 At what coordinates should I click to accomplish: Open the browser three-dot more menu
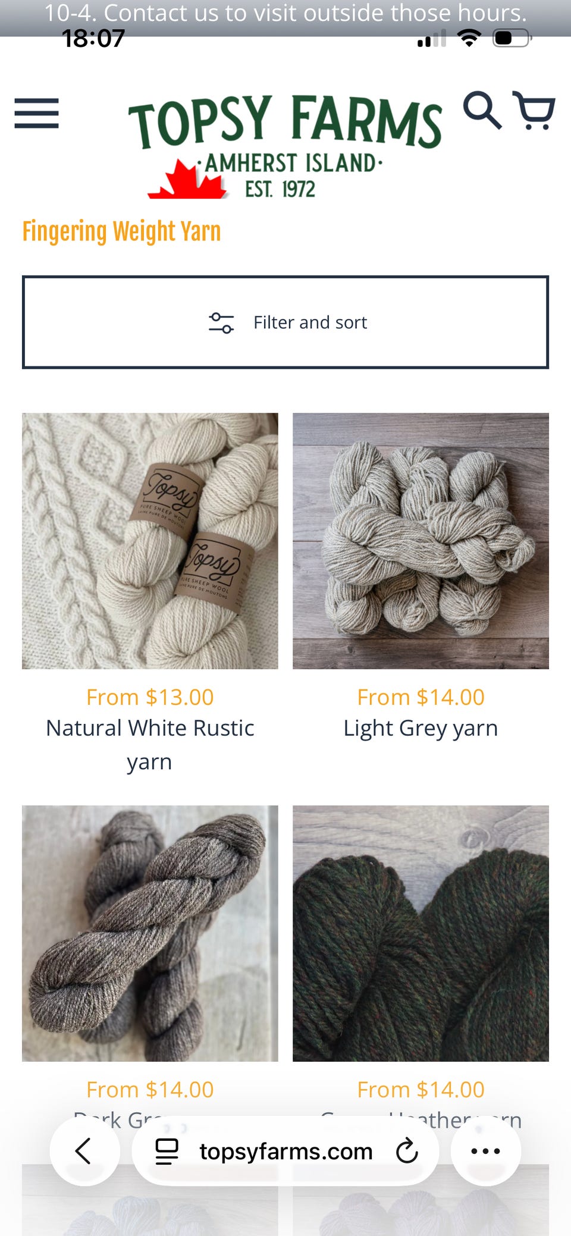pyautogui.click(x=486, y=1151)
